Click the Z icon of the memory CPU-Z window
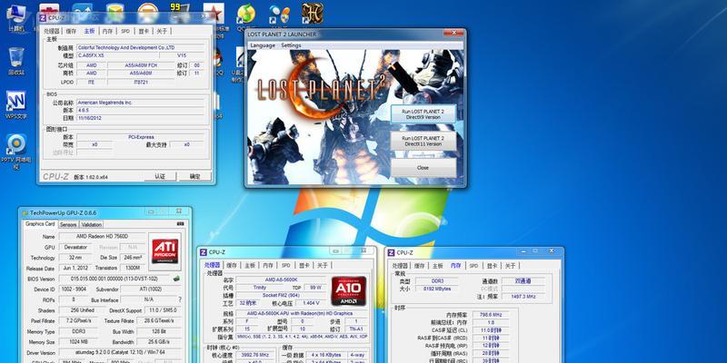 [392, 252]
